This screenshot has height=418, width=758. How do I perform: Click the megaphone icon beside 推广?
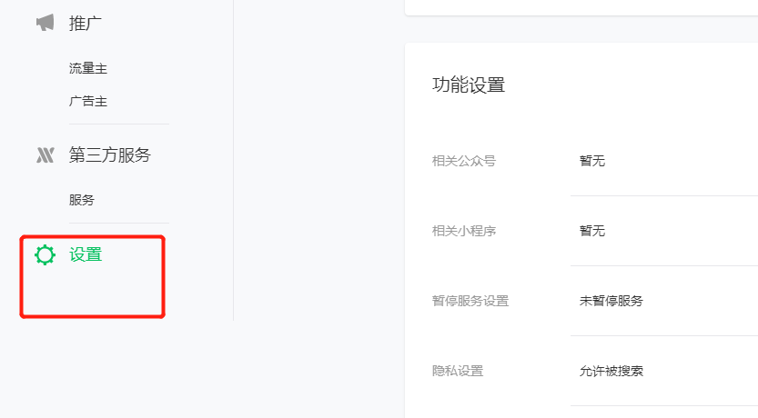[45, 24]
